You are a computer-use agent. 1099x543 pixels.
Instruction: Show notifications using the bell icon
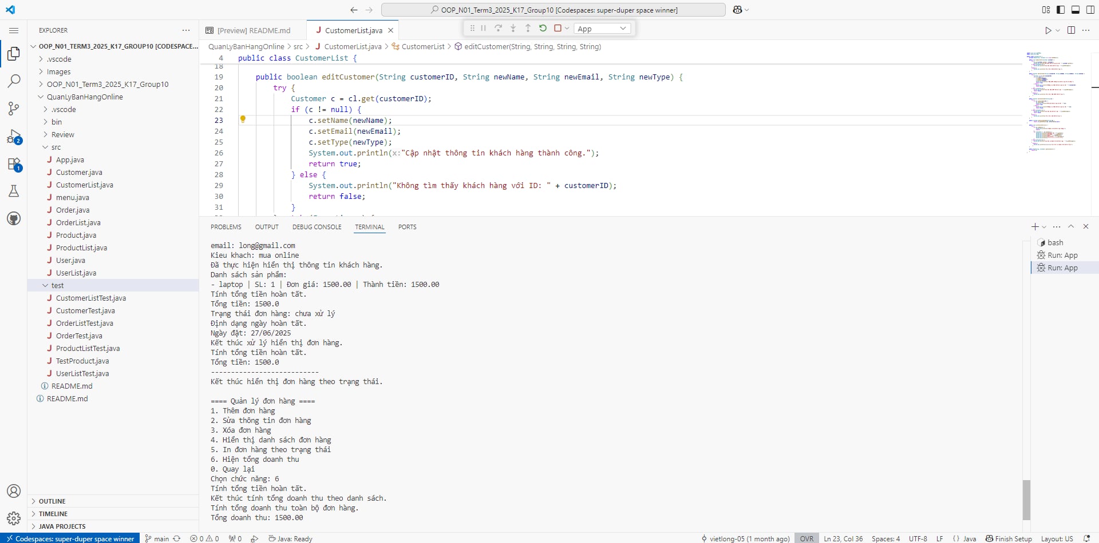click(1086, 538)
